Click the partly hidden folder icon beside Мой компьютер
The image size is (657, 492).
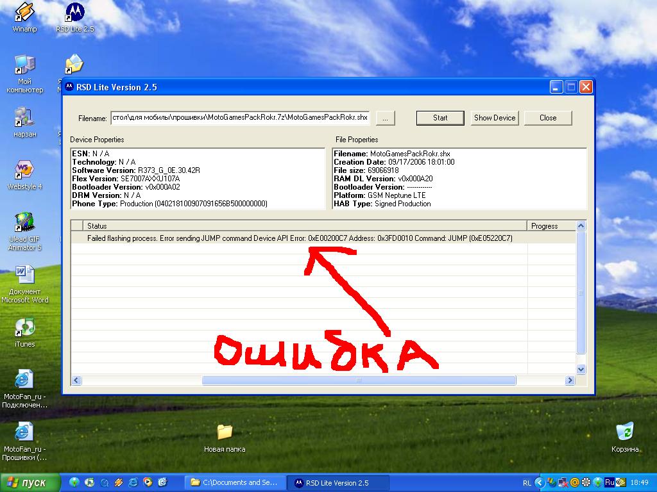pos(74,65)
